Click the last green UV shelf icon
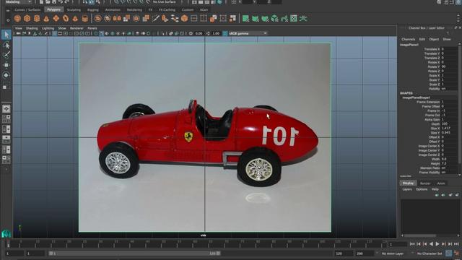Screen dimensions: 462x260 tap(303, 19)
